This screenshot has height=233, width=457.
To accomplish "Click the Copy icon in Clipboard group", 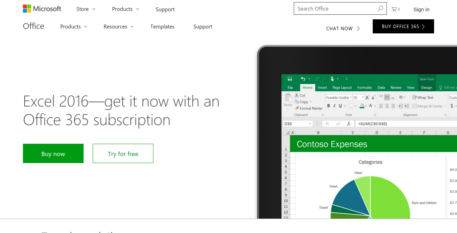I will click(x=297, y=102).
